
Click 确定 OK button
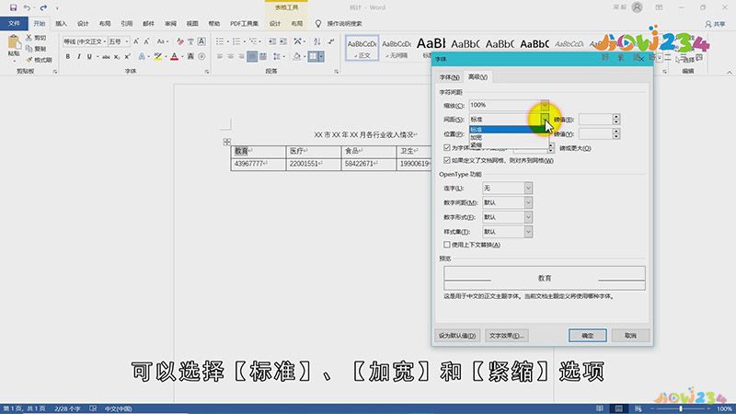[588, 335]
